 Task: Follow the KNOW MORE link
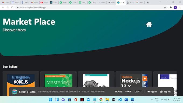pyautogui.click(x=98, y=92)
